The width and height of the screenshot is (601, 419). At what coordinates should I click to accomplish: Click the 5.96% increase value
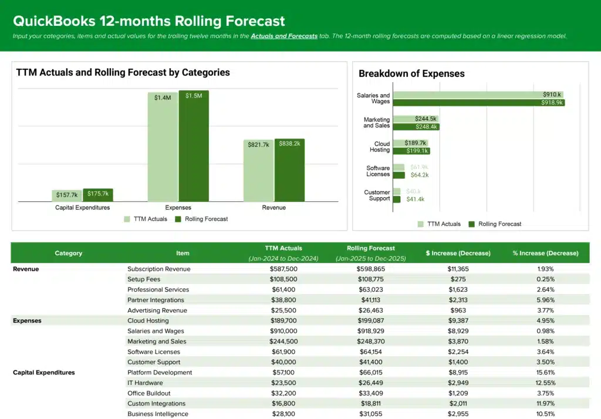(x=545, y=300)
